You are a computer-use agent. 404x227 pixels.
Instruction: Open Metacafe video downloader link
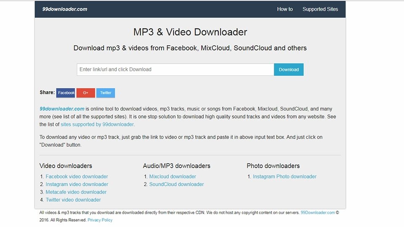[76, 192]
